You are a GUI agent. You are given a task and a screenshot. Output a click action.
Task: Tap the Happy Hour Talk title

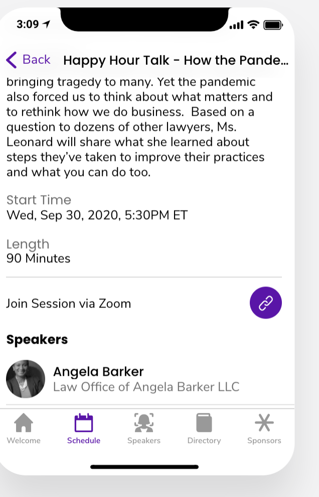[x=176, y=61]
